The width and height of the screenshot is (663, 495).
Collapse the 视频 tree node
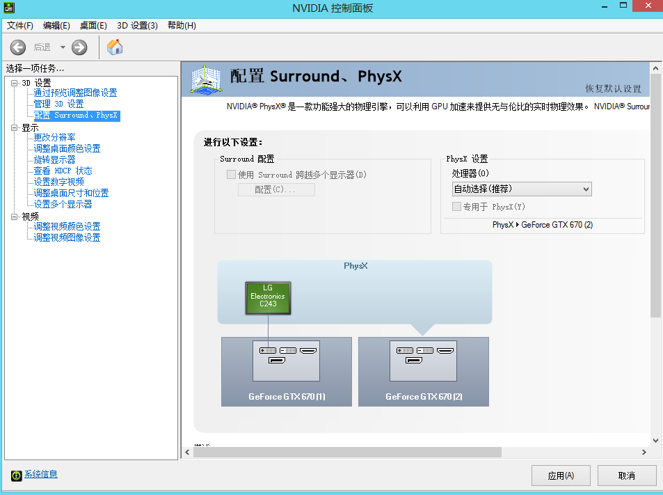pyautogui.click(x=15, y=217)
